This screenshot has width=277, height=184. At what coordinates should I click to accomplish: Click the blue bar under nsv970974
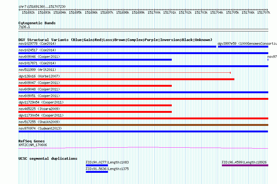[143, 131]
